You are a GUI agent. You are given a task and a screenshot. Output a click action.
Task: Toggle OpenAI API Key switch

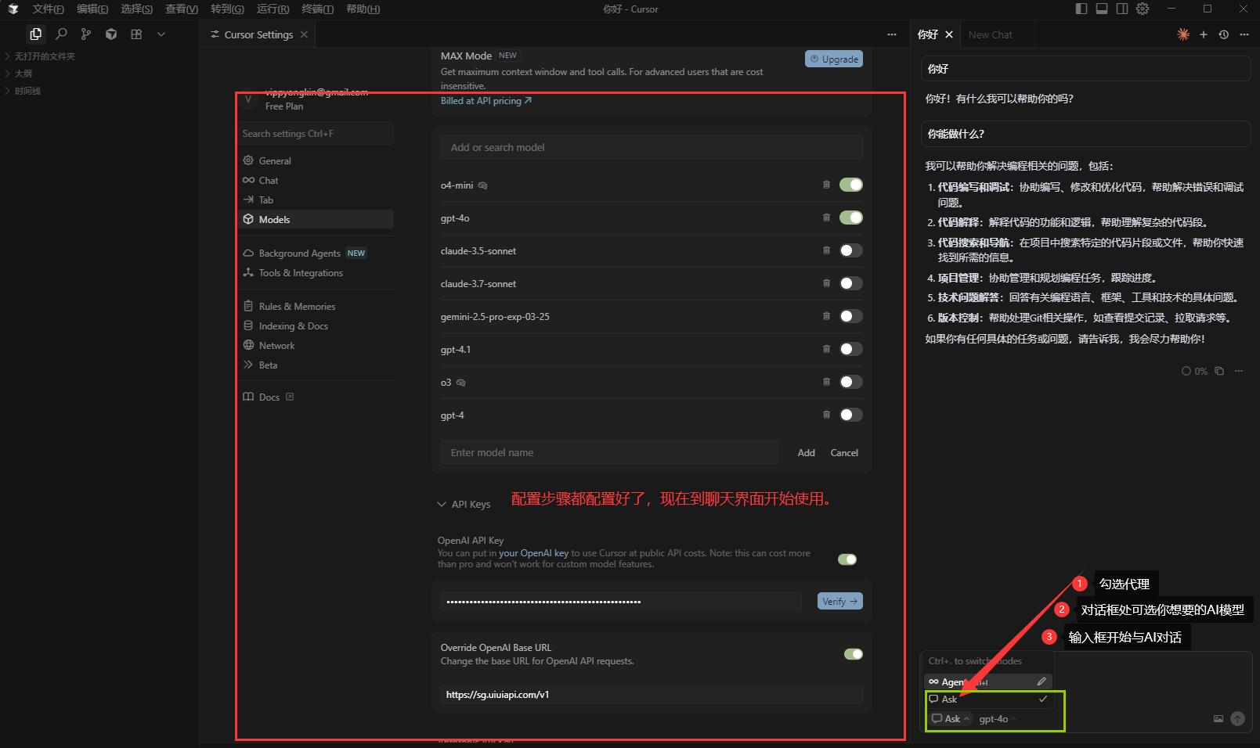pos(847,559)
